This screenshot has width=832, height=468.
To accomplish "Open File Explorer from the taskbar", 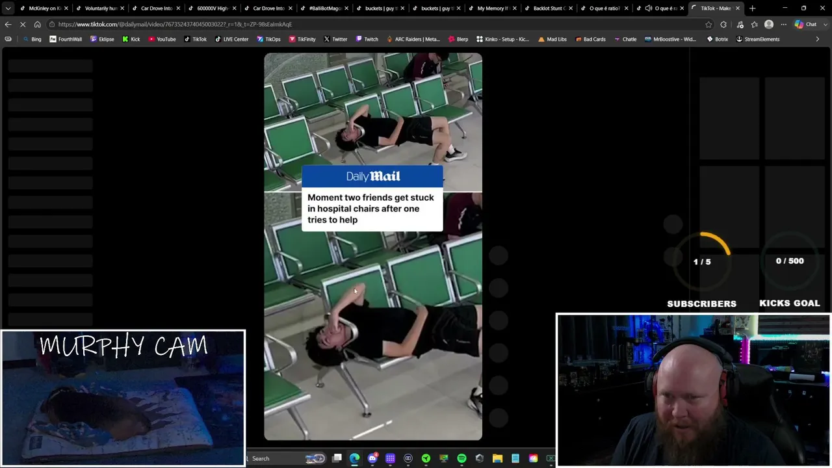I will click(497, 458).
